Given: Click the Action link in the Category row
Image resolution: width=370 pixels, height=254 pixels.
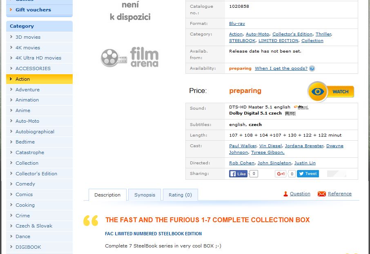Looking at the screenshot, I should click(236, 34).
